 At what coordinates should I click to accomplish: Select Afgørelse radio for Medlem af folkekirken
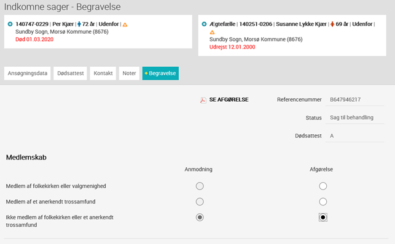[x=323, y=186]
